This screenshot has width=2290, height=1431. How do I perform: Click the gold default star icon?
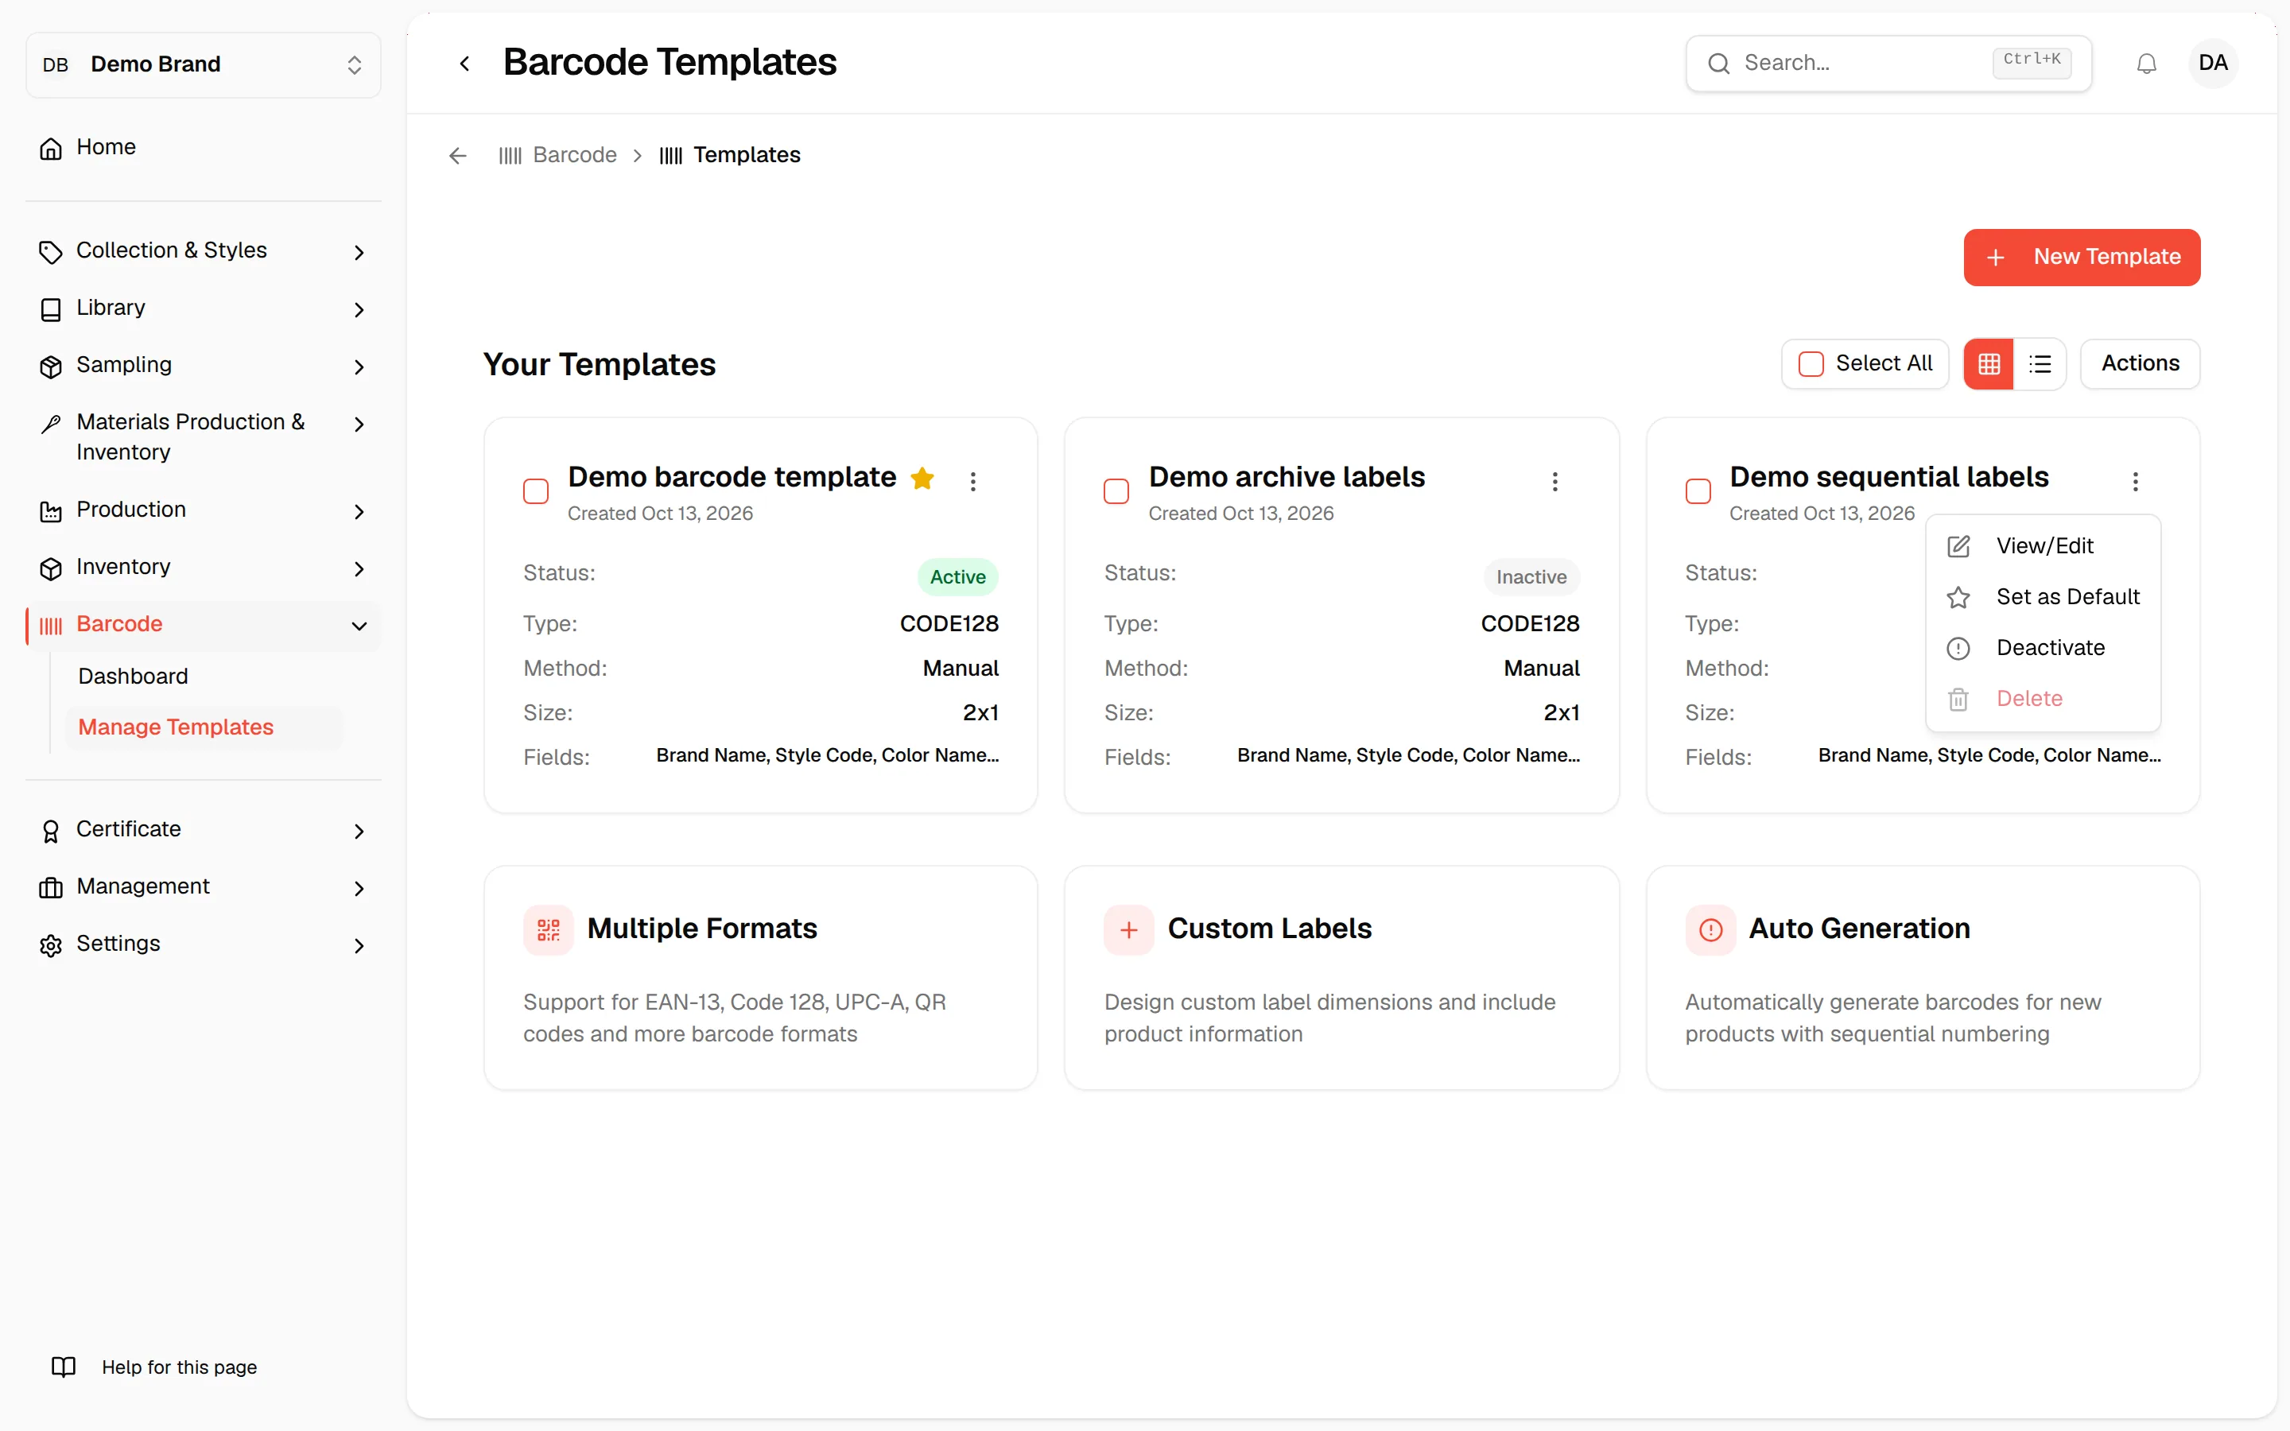click(x=922, y=478)
